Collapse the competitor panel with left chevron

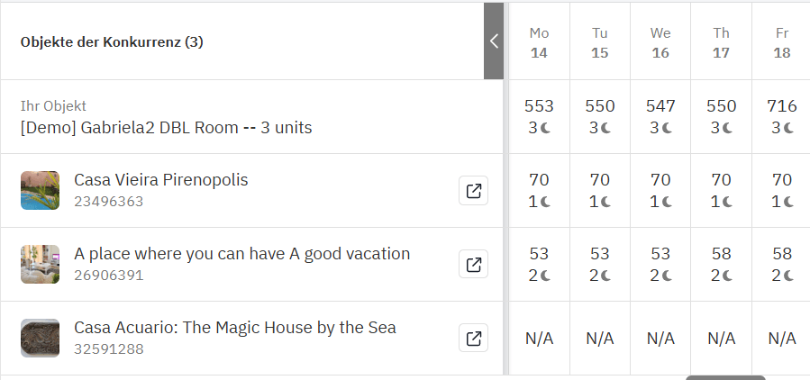[x=494, y=41]
